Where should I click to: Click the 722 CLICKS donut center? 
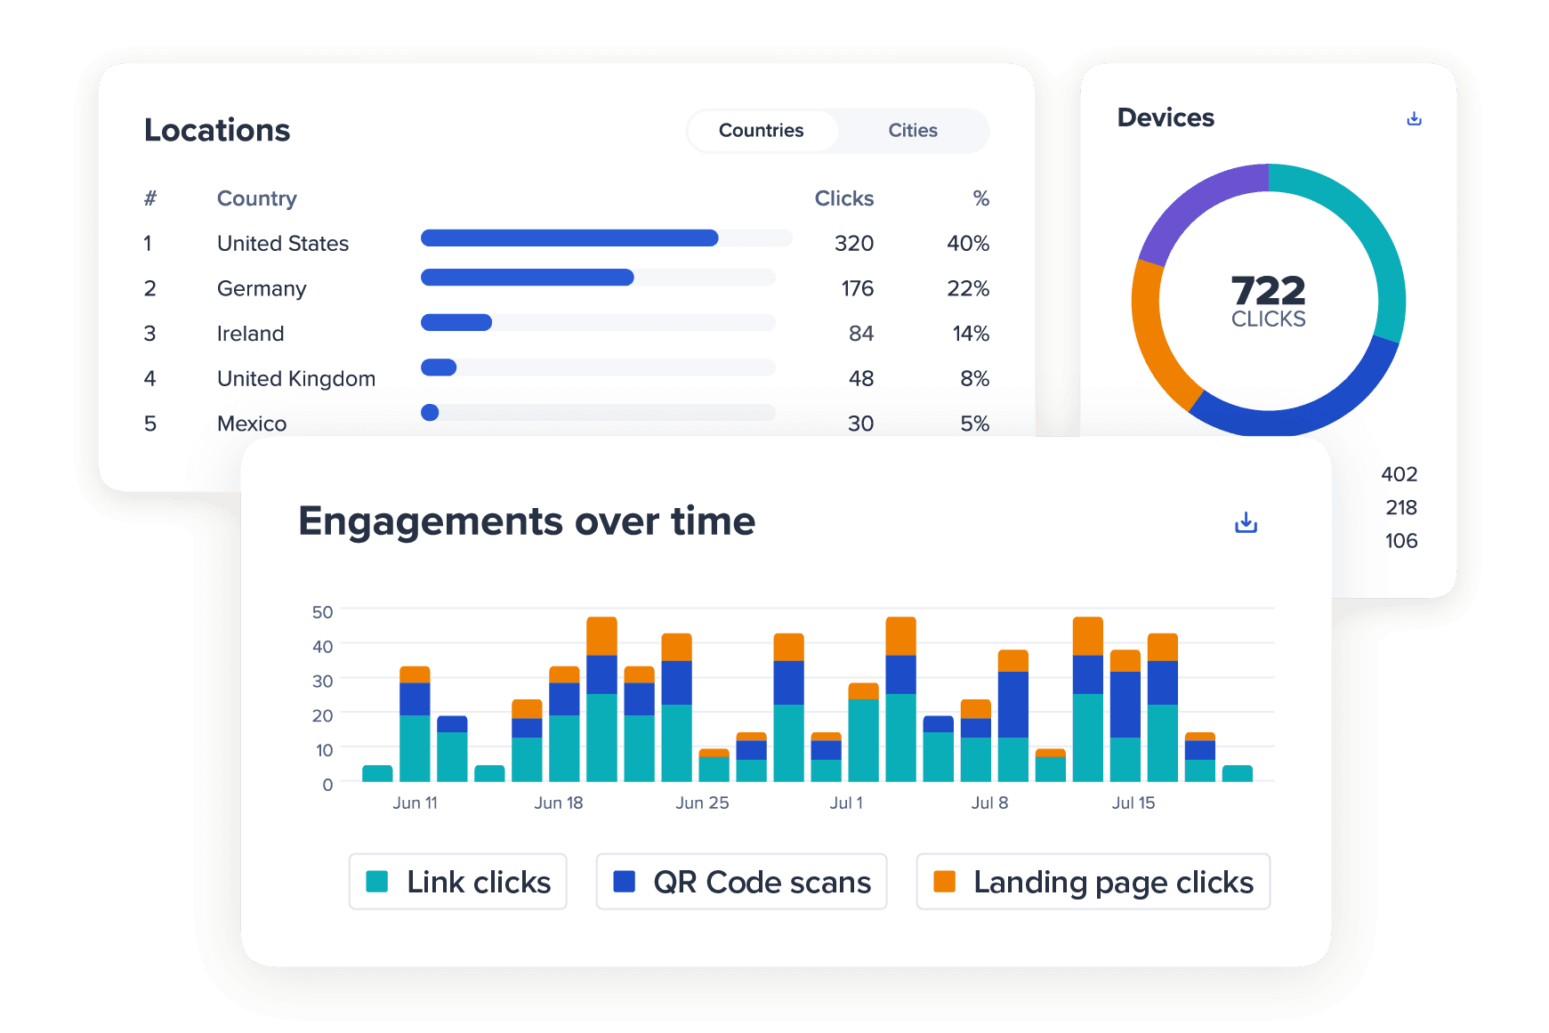point(1268,301)
